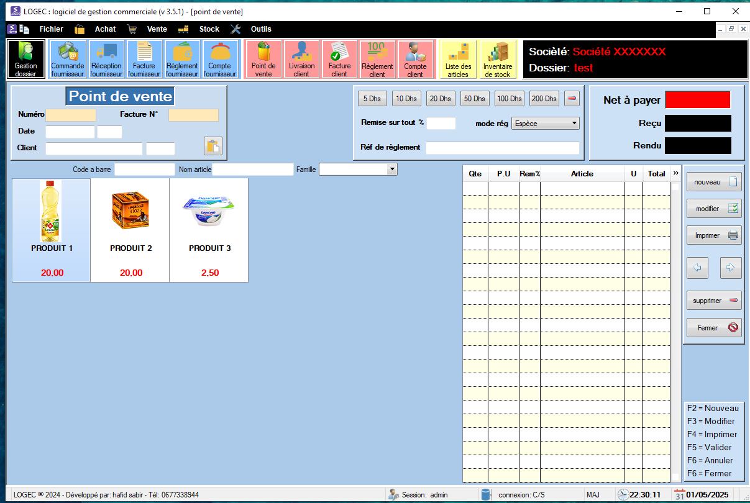Viewport: 750px width, 503px height.
Task: Expand the Famille combo box
Action: (391, 169)
